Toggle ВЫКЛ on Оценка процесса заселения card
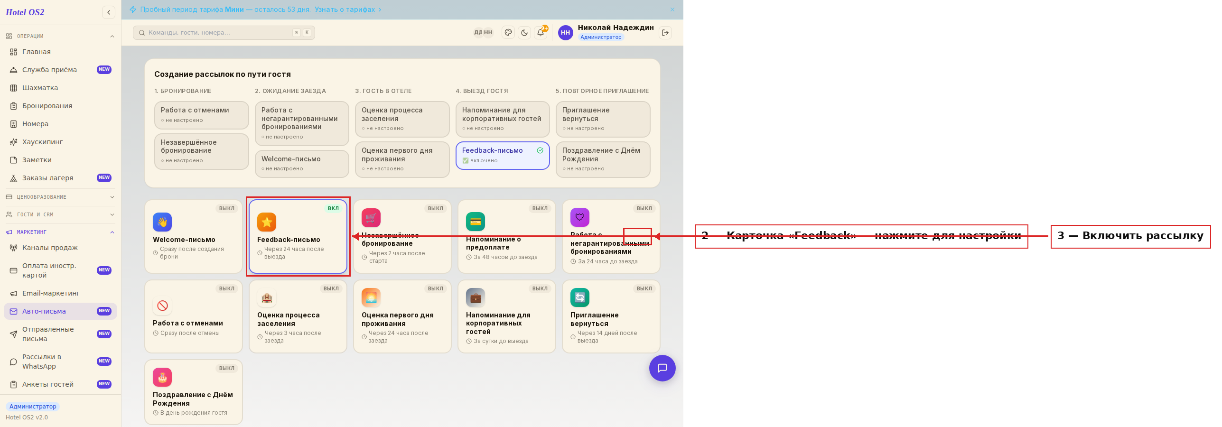 331,288
